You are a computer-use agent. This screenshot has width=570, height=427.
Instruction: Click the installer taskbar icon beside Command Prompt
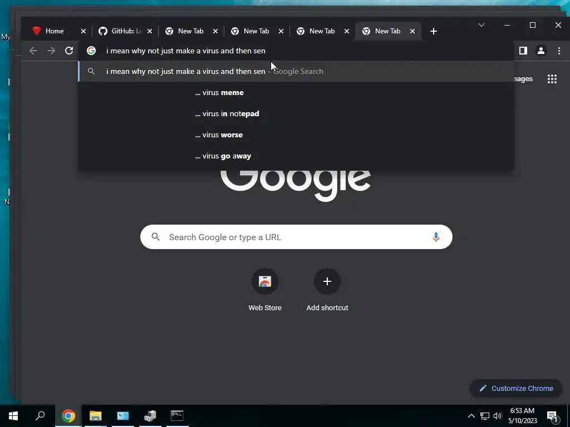point(150,416)
